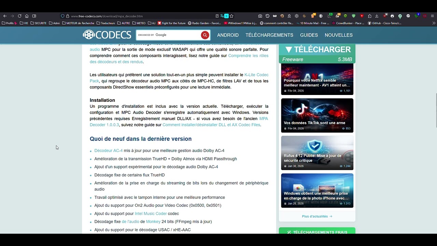Viewport: 437px width, 246px height.
Task: Open the browser hamburger menu
Action: (432, 16)
